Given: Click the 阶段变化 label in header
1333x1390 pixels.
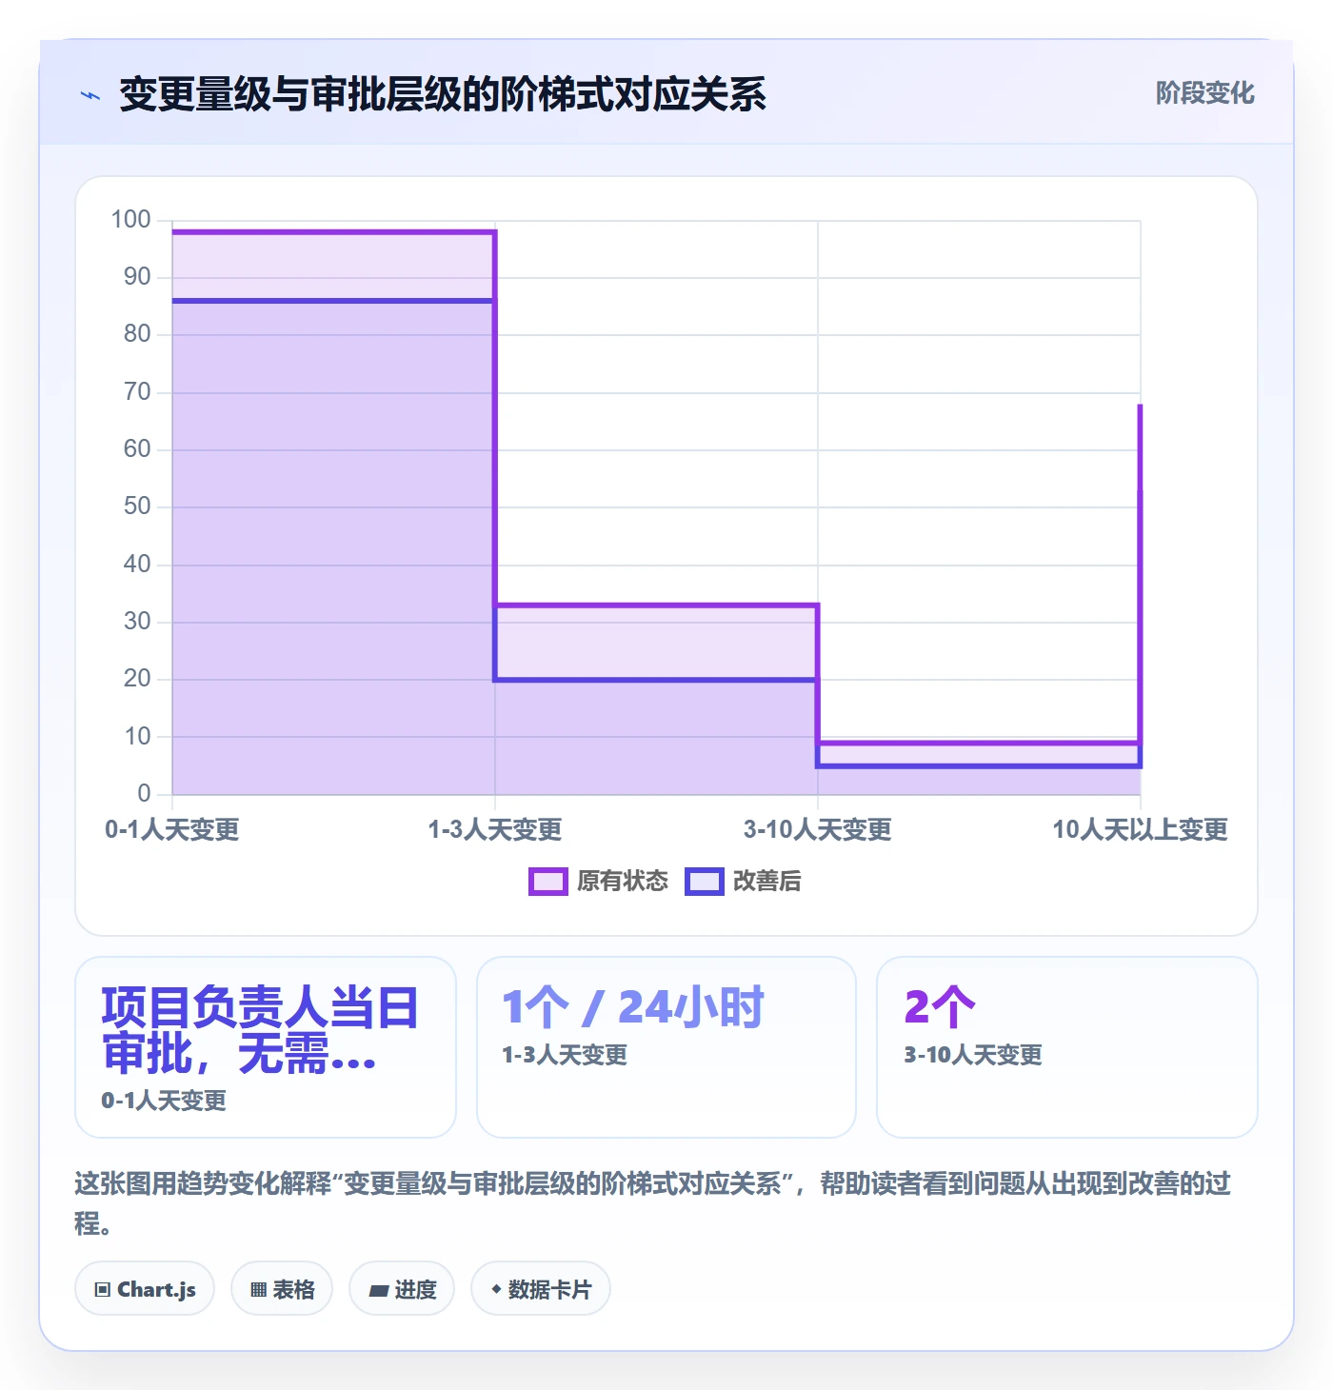Looking at the screenshot, I should point(1204,93).
